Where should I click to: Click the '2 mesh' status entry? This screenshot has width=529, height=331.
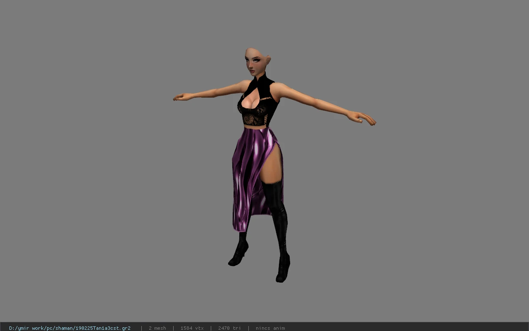pos(157,328)
